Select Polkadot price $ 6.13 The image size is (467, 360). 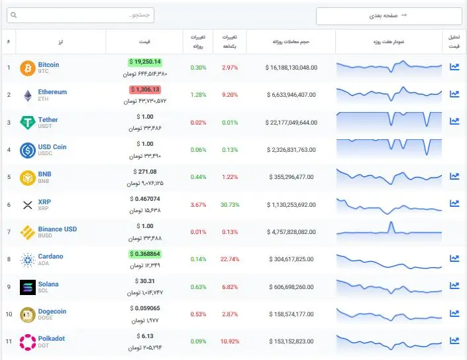tap(145, 336)
